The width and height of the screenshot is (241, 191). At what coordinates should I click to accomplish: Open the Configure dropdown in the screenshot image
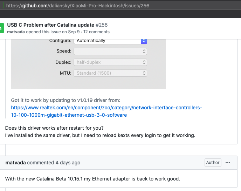click(x=110, y=41)
